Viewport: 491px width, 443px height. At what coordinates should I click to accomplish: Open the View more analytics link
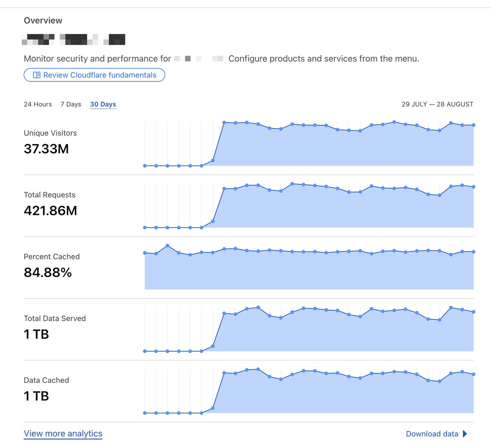click(63, 434)
